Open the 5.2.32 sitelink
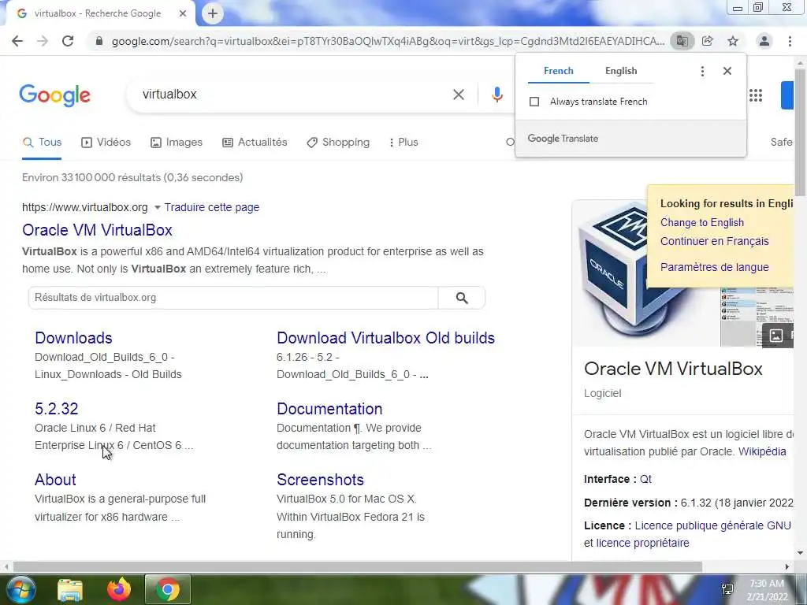The width and height of the screenshot is (807, 605). (x=57, y=409)
